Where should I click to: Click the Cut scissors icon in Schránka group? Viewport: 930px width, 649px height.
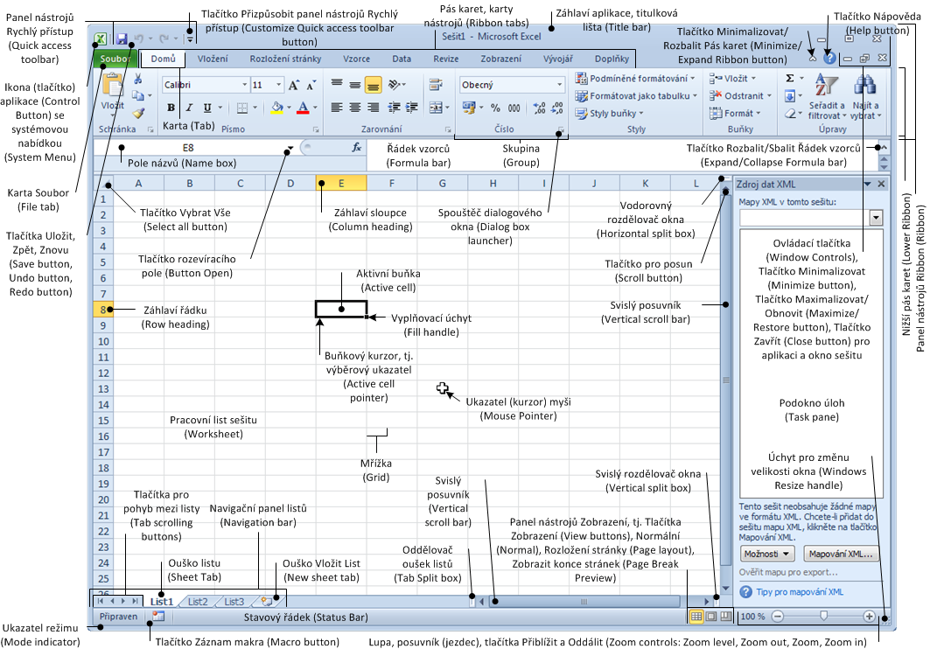[x=137, y=79]
